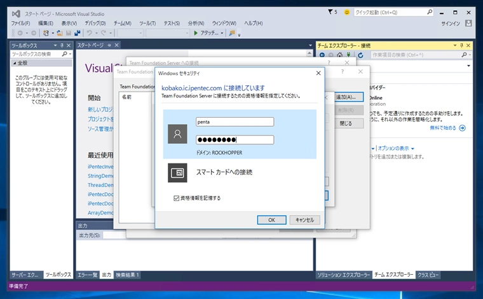Click magnifier in work item search box
This screenshot has height=299, width=483.
click(x=464, y=55)
